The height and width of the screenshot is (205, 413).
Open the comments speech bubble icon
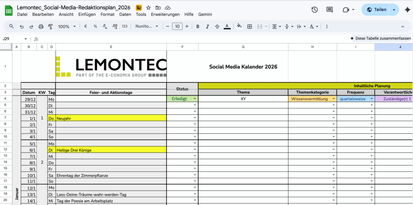330,10
